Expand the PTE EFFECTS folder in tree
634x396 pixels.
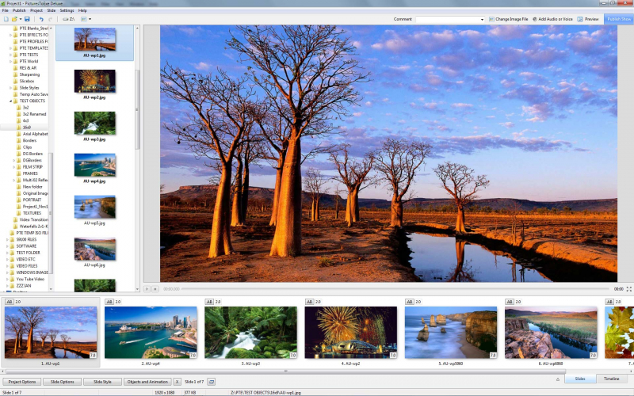(x=10, y=35)
